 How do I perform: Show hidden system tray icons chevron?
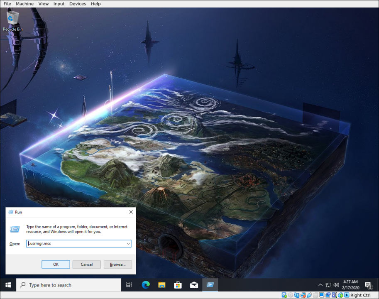(x=320, y=285)
